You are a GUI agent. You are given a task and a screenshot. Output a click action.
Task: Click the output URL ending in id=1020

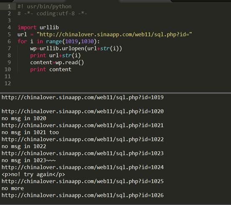pos(83,111)
